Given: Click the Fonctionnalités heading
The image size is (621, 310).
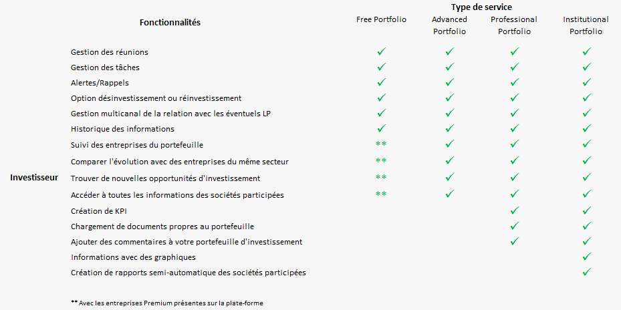Looking at the screenshot, I should (x=170, y=23).
